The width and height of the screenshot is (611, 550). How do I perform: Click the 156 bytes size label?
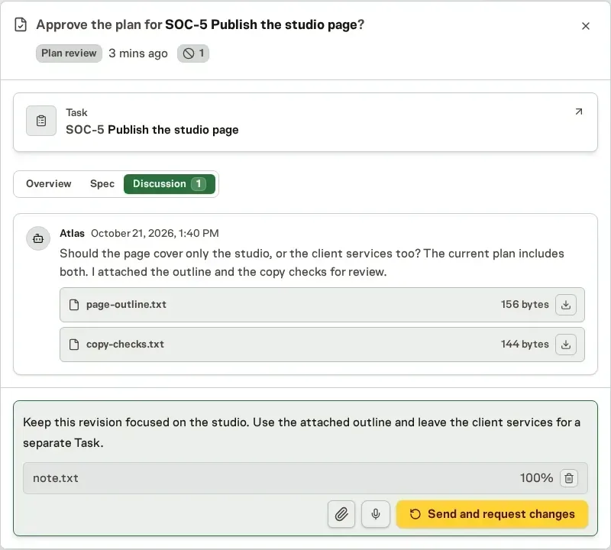[x=525, y=305]
